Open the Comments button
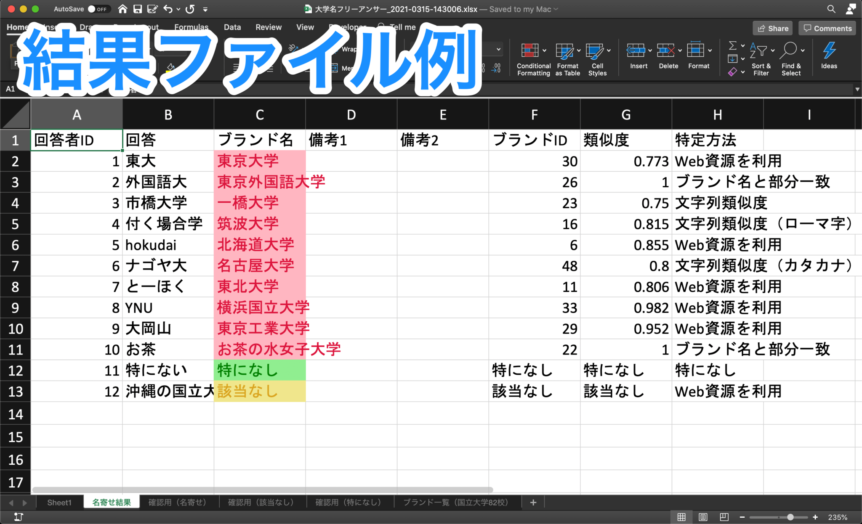 [827, 28]
